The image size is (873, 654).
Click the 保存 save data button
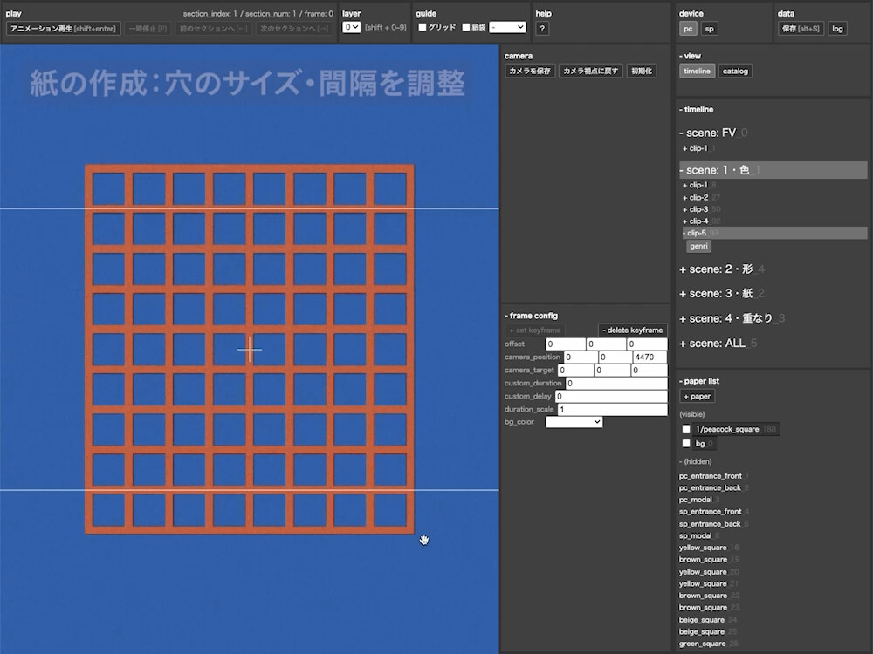(801, 29)
